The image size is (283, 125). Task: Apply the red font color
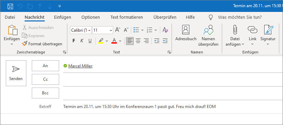(114, 41)
